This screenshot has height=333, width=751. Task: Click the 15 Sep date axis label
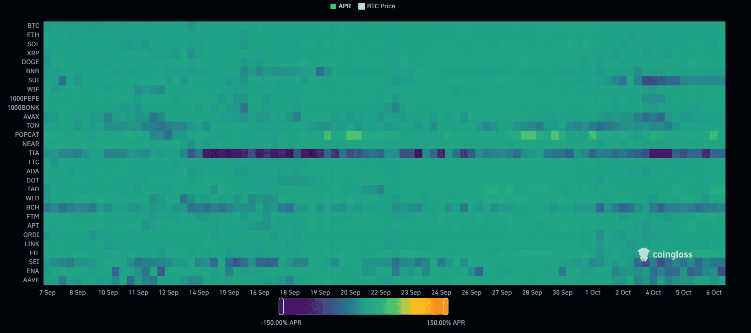coord(229,292)
